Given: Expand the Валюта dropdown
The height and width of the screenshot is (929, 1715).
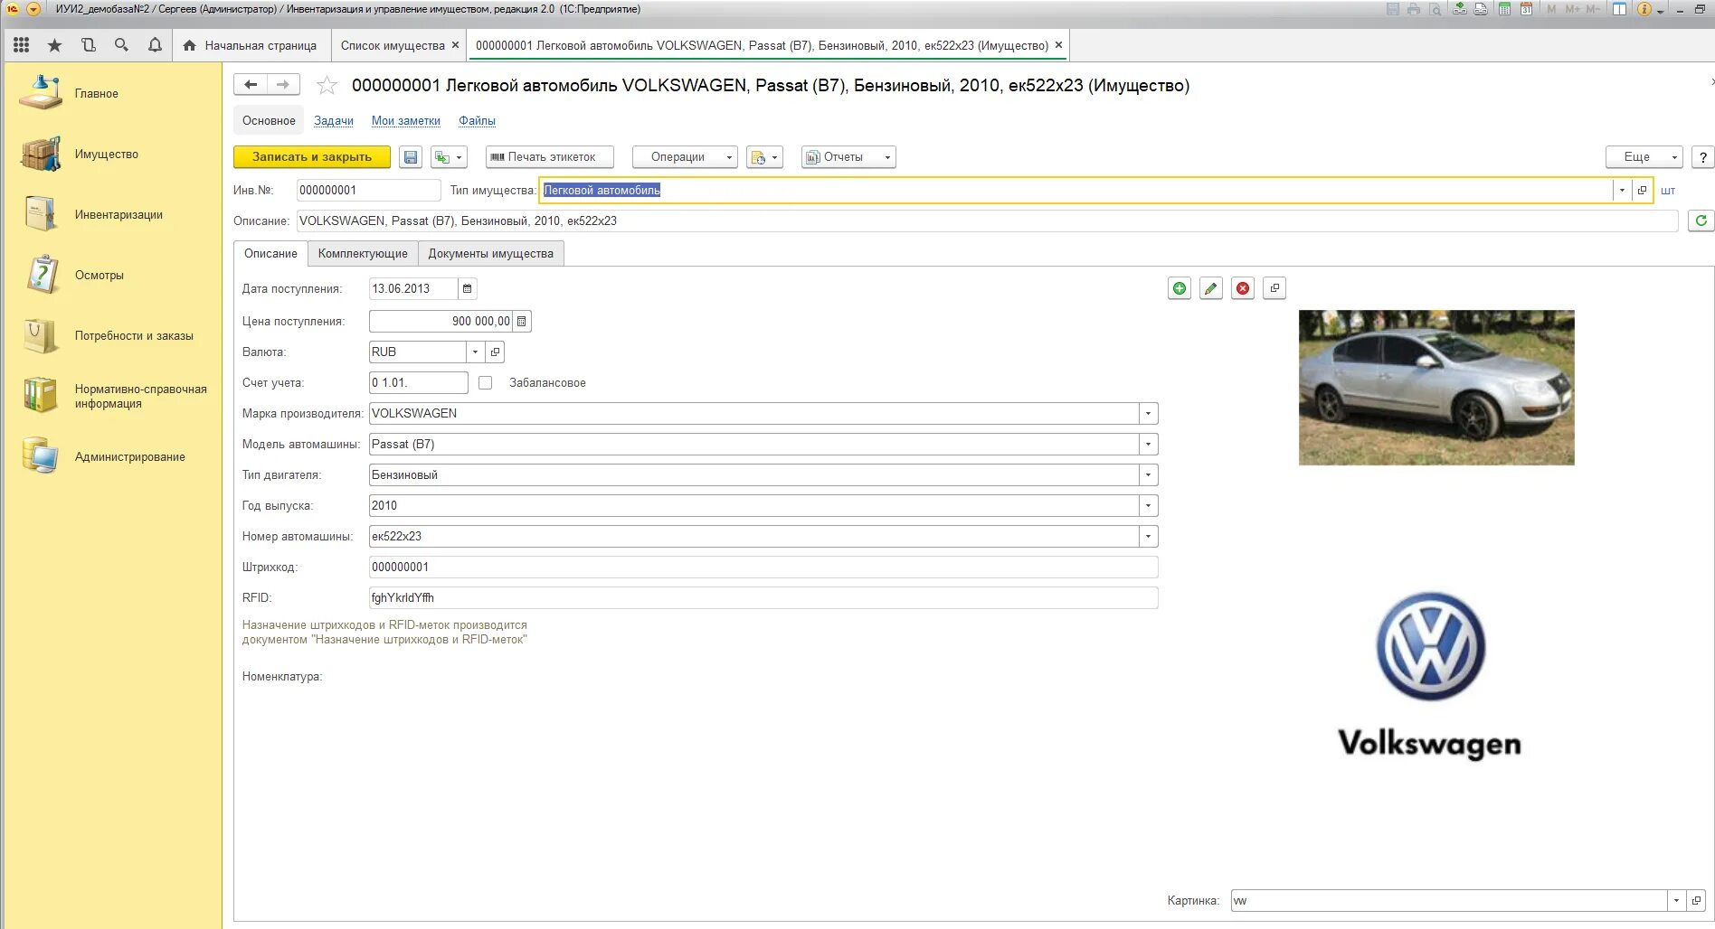Looking at the screenshot, I should click(x=475, y=352).
